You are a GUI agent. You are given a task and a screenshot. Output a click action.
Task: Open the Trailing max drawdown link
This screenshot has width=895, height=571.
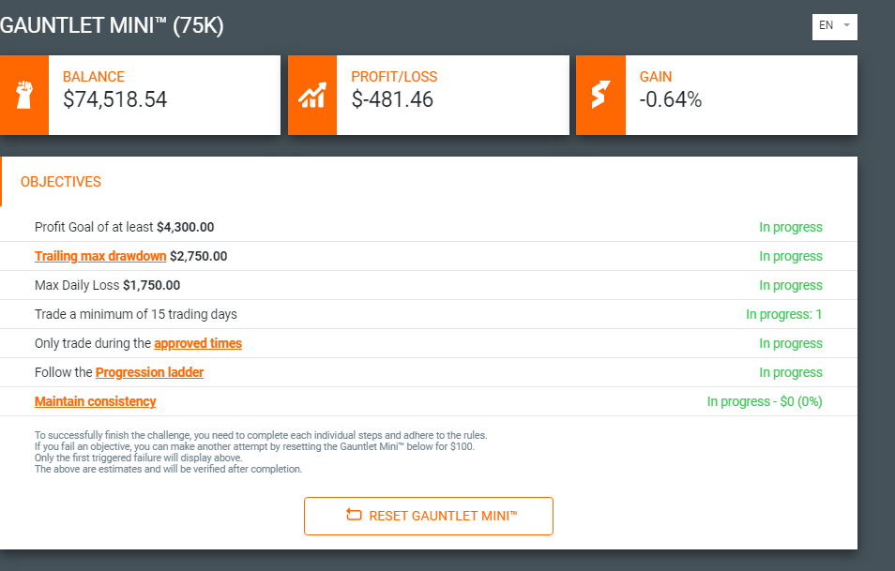pyautogui.click(x=100, y=256)
